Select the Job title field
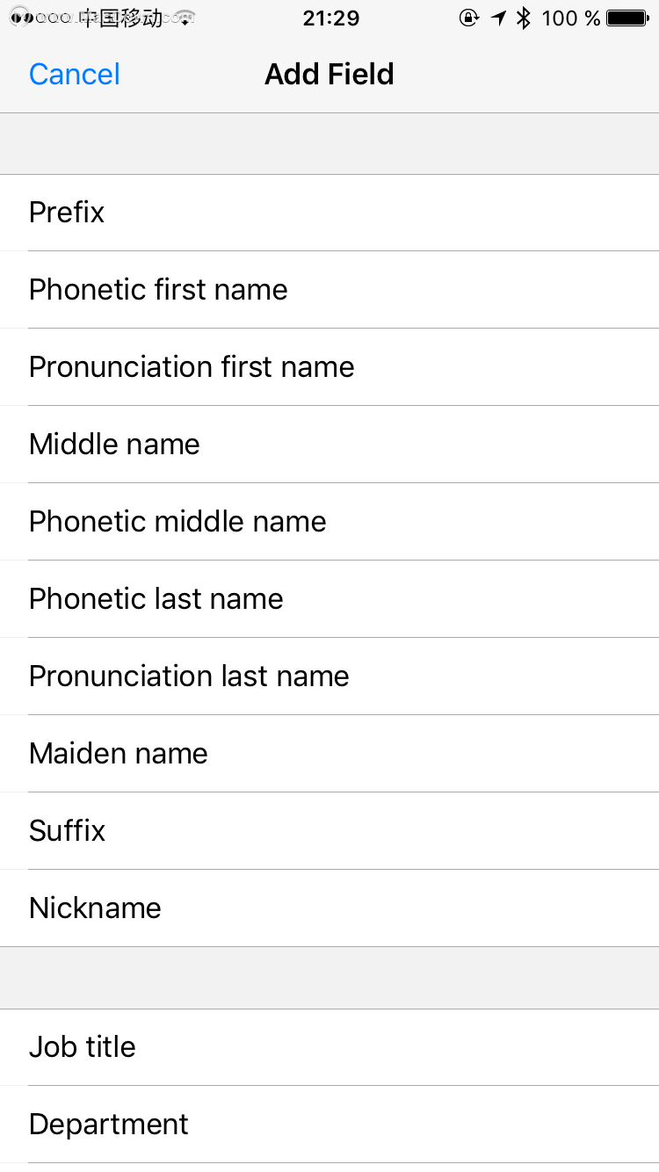 (329, 1047)
